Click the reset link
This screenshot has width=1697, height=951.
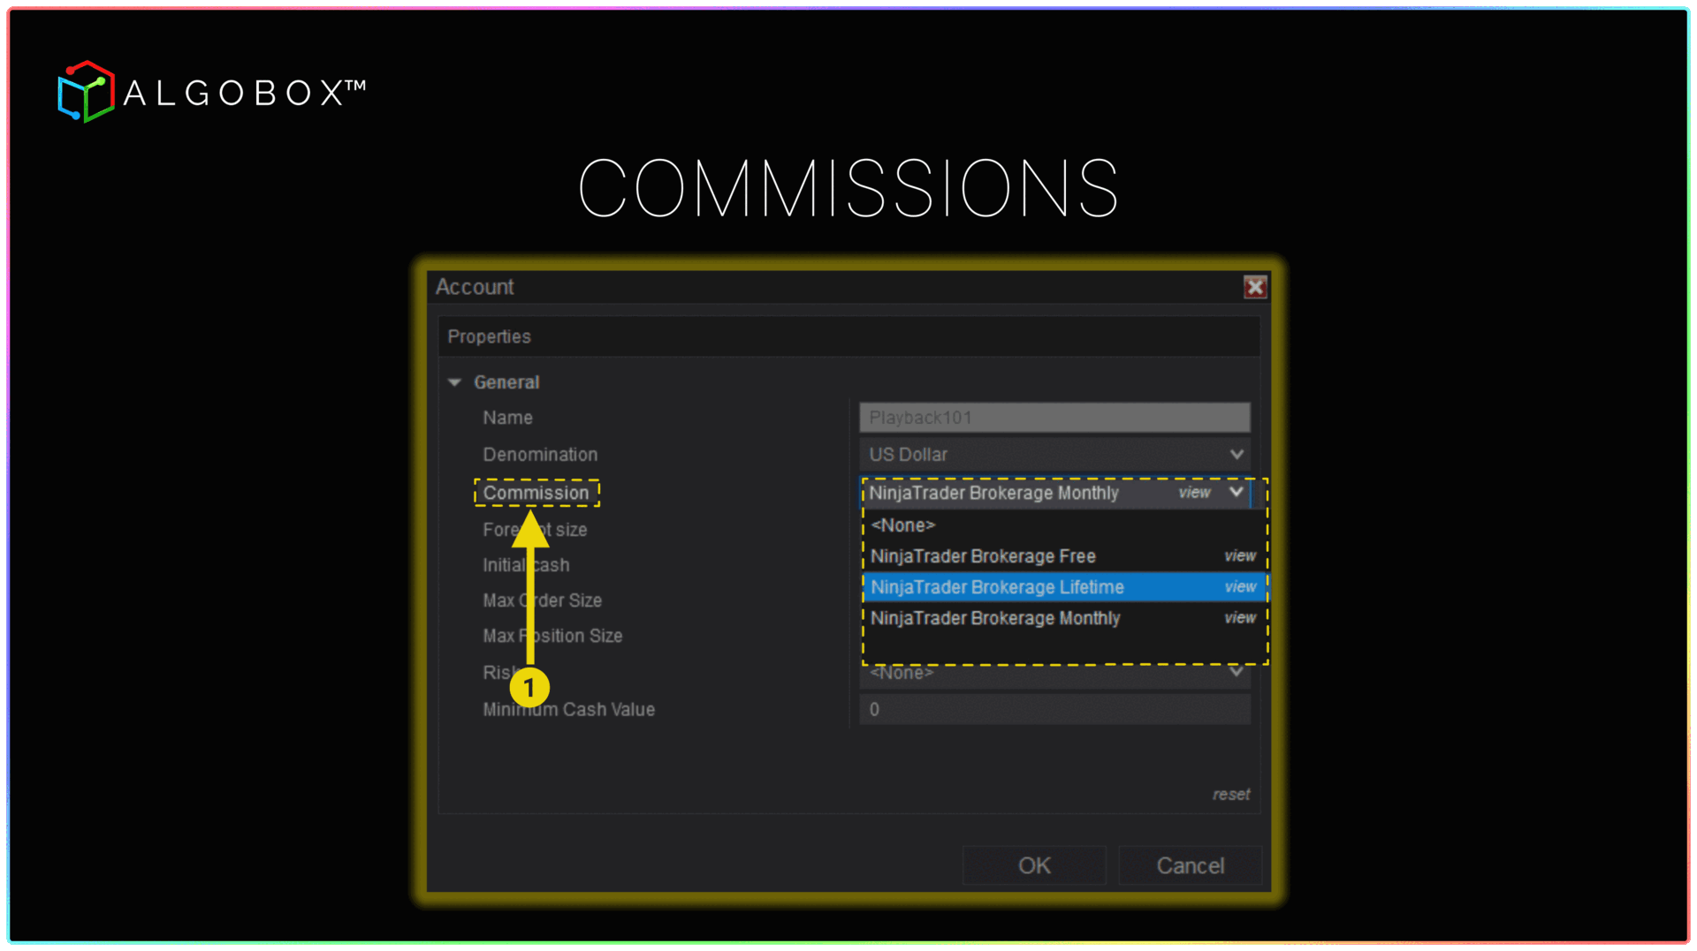[1230, 795]
